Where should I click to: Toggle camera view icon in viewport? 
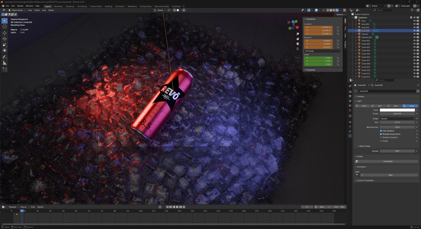pos(298,44)
